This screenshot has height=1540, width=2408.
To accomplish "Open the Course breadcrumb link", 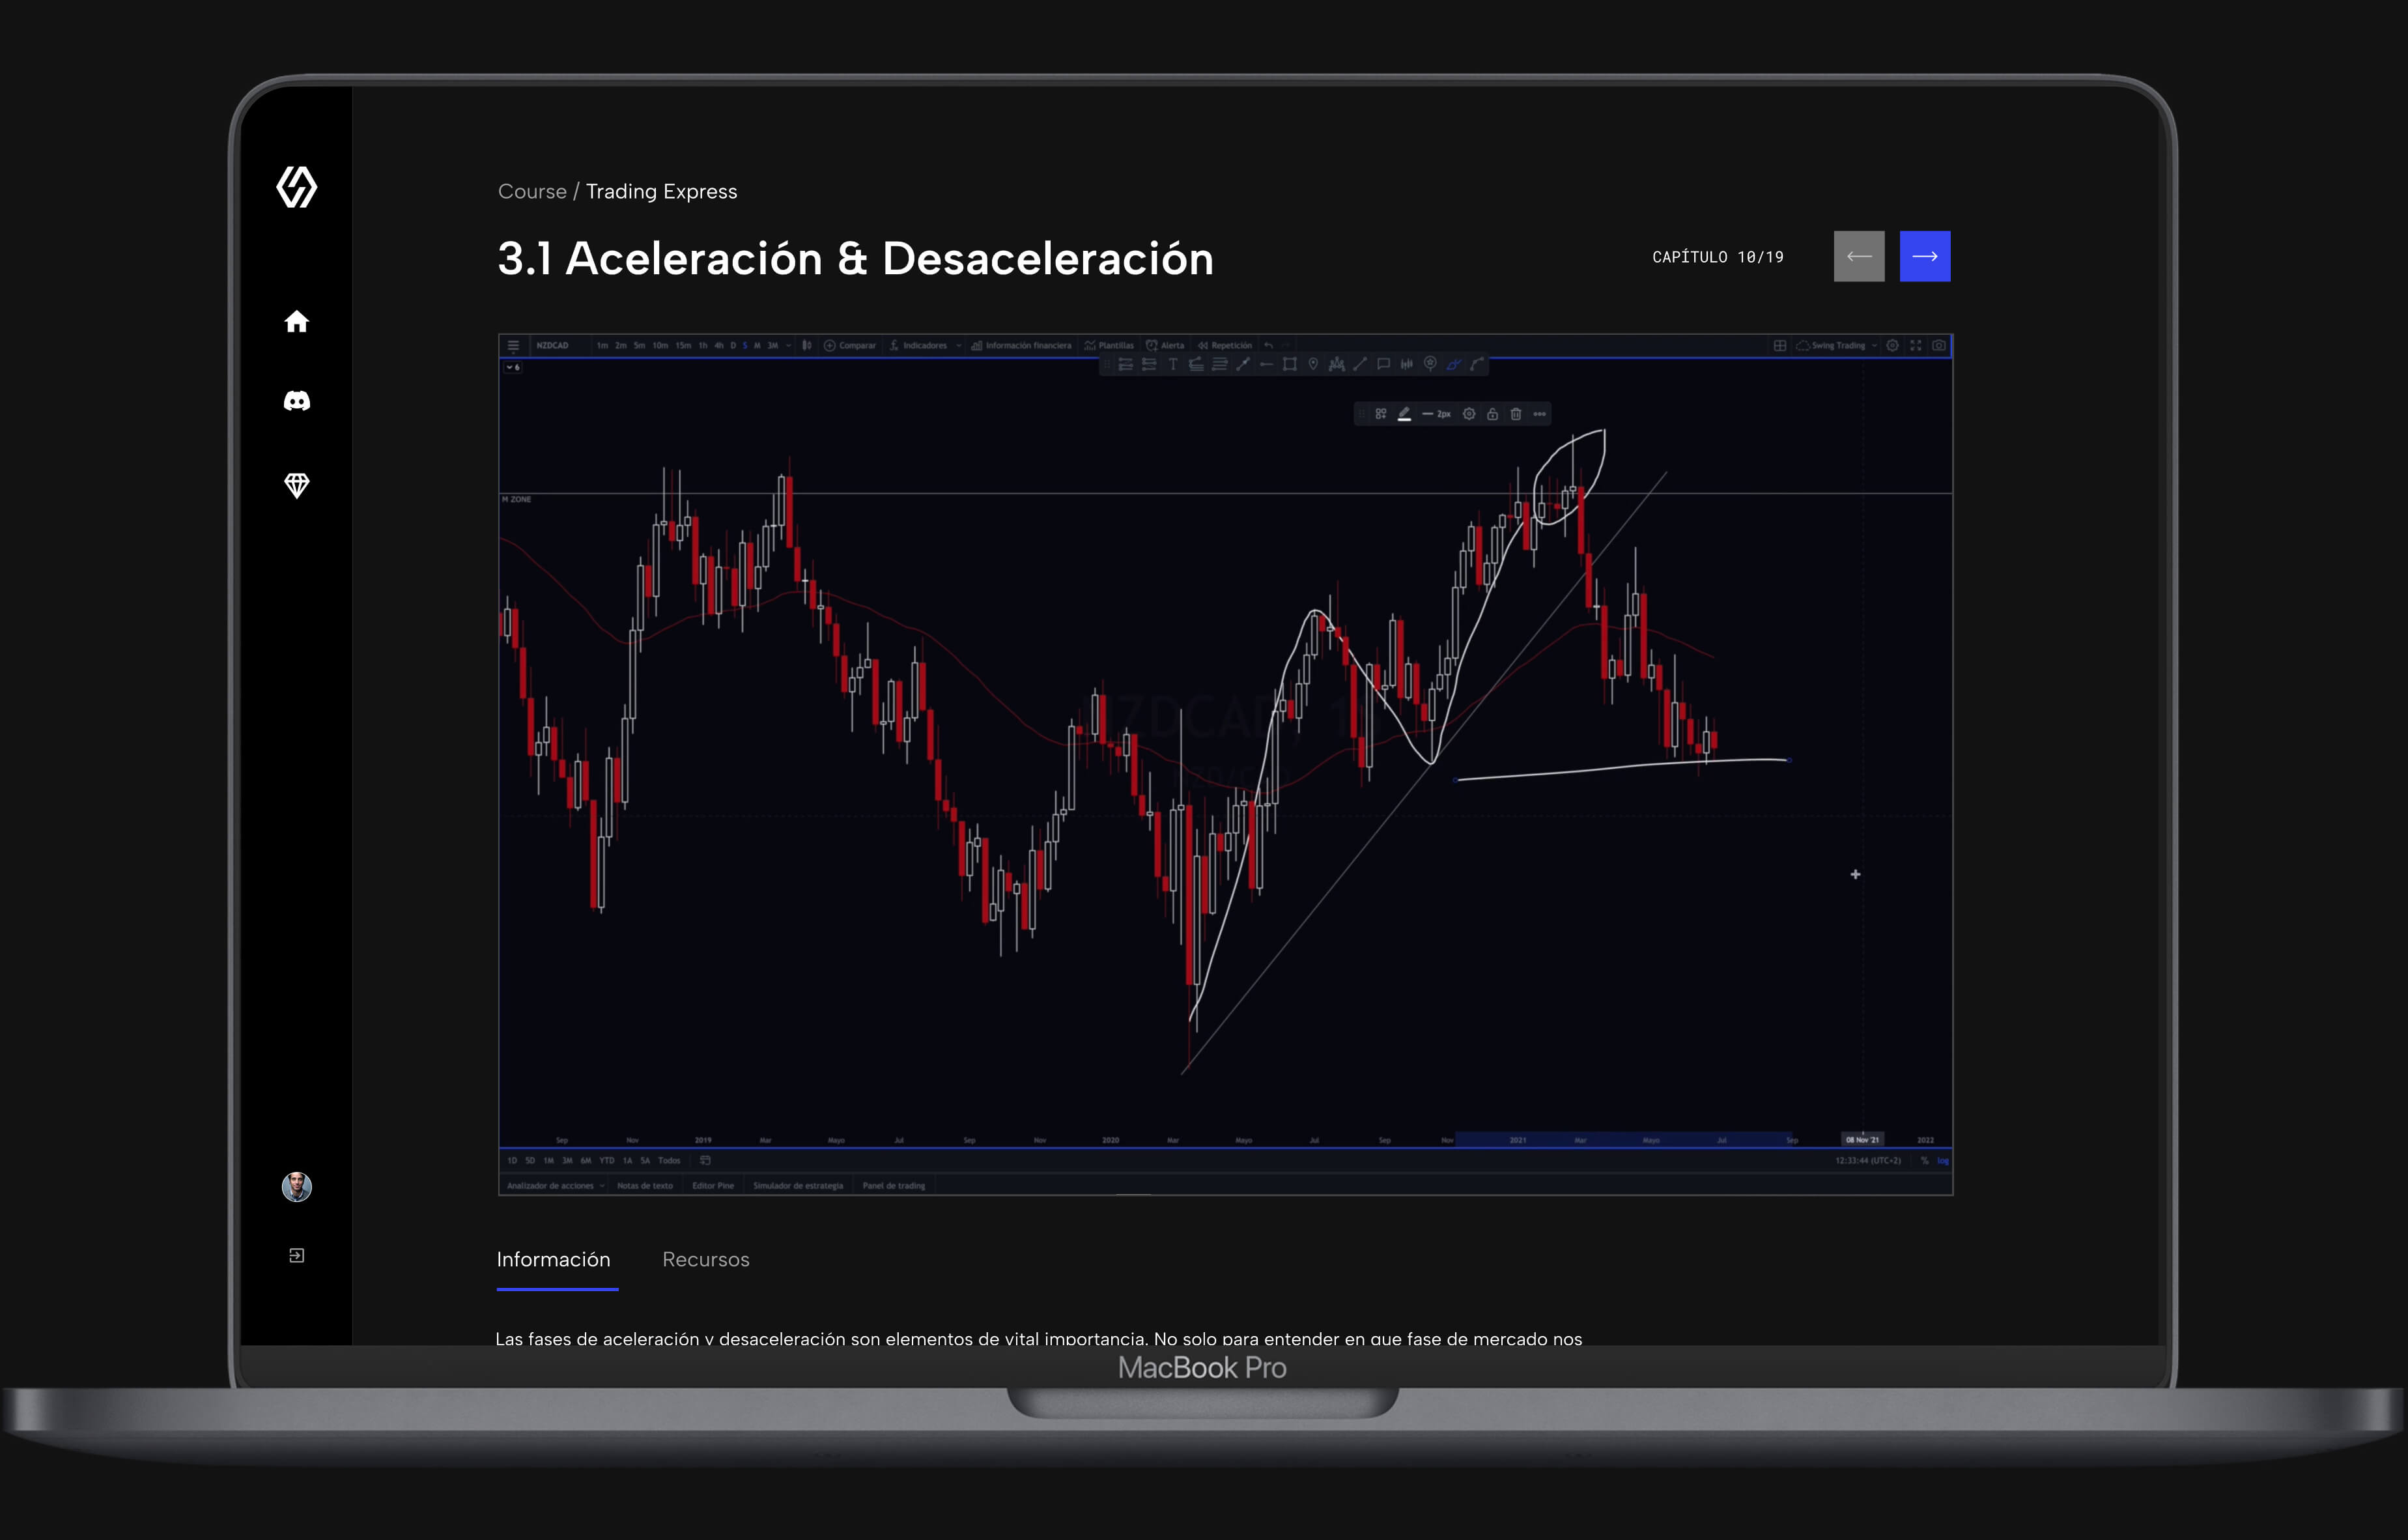I will click(532, 191).
